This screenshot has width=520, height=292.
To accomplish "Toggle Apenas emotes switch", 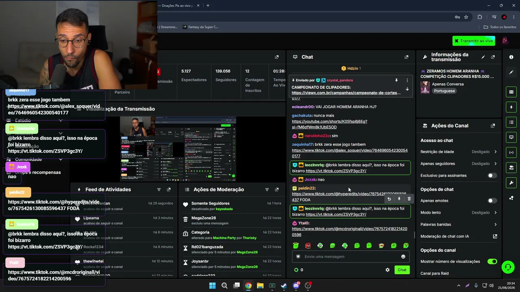I will (x=492, y=201).
